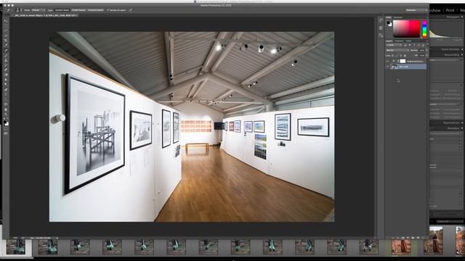Choose Proximity Match healing type
The height and width of the screenshot is (261, 465).
pyautogui.click(x=96, y=10)
